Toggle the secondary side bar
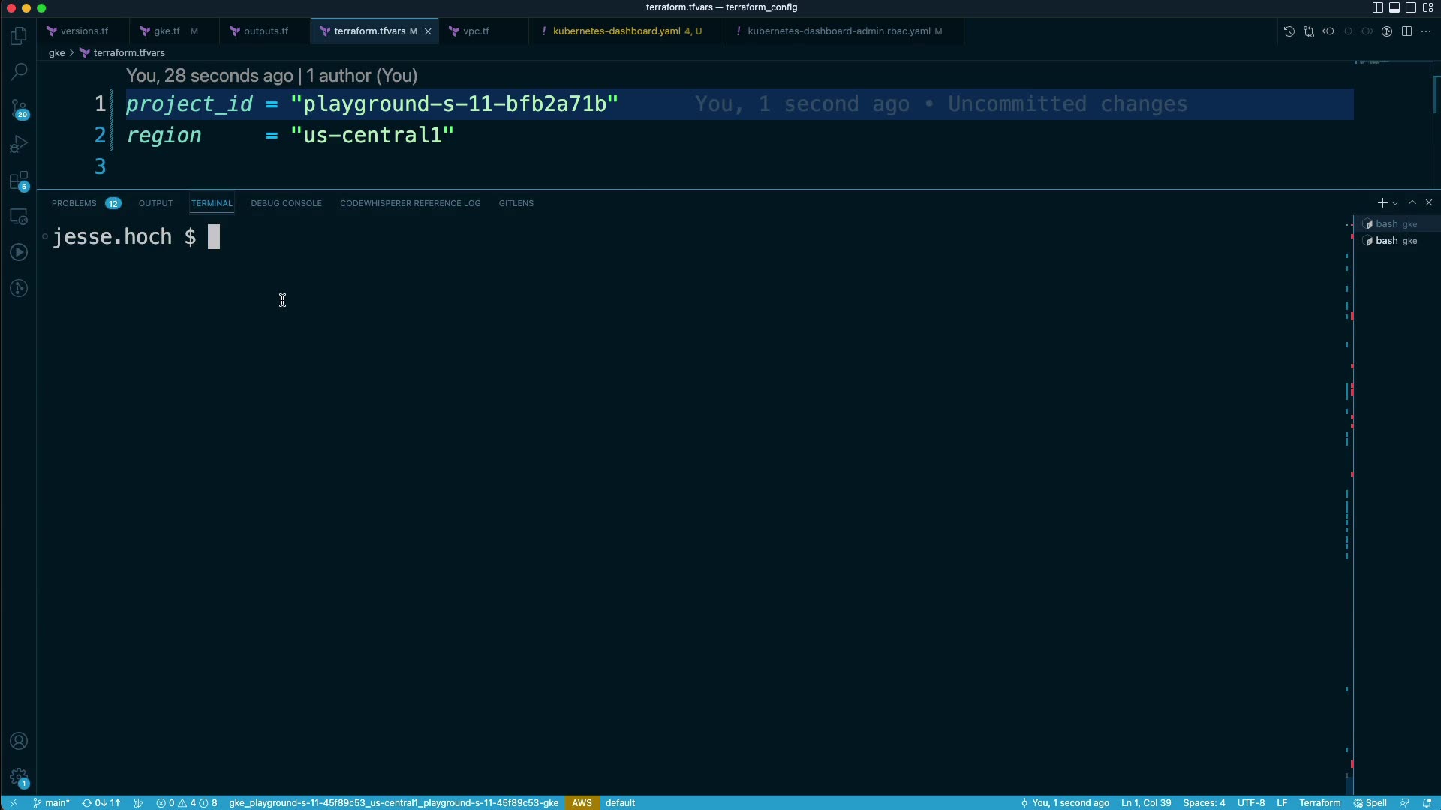Viewport: 1441px width, 810px height. [x=1411, y=7]
